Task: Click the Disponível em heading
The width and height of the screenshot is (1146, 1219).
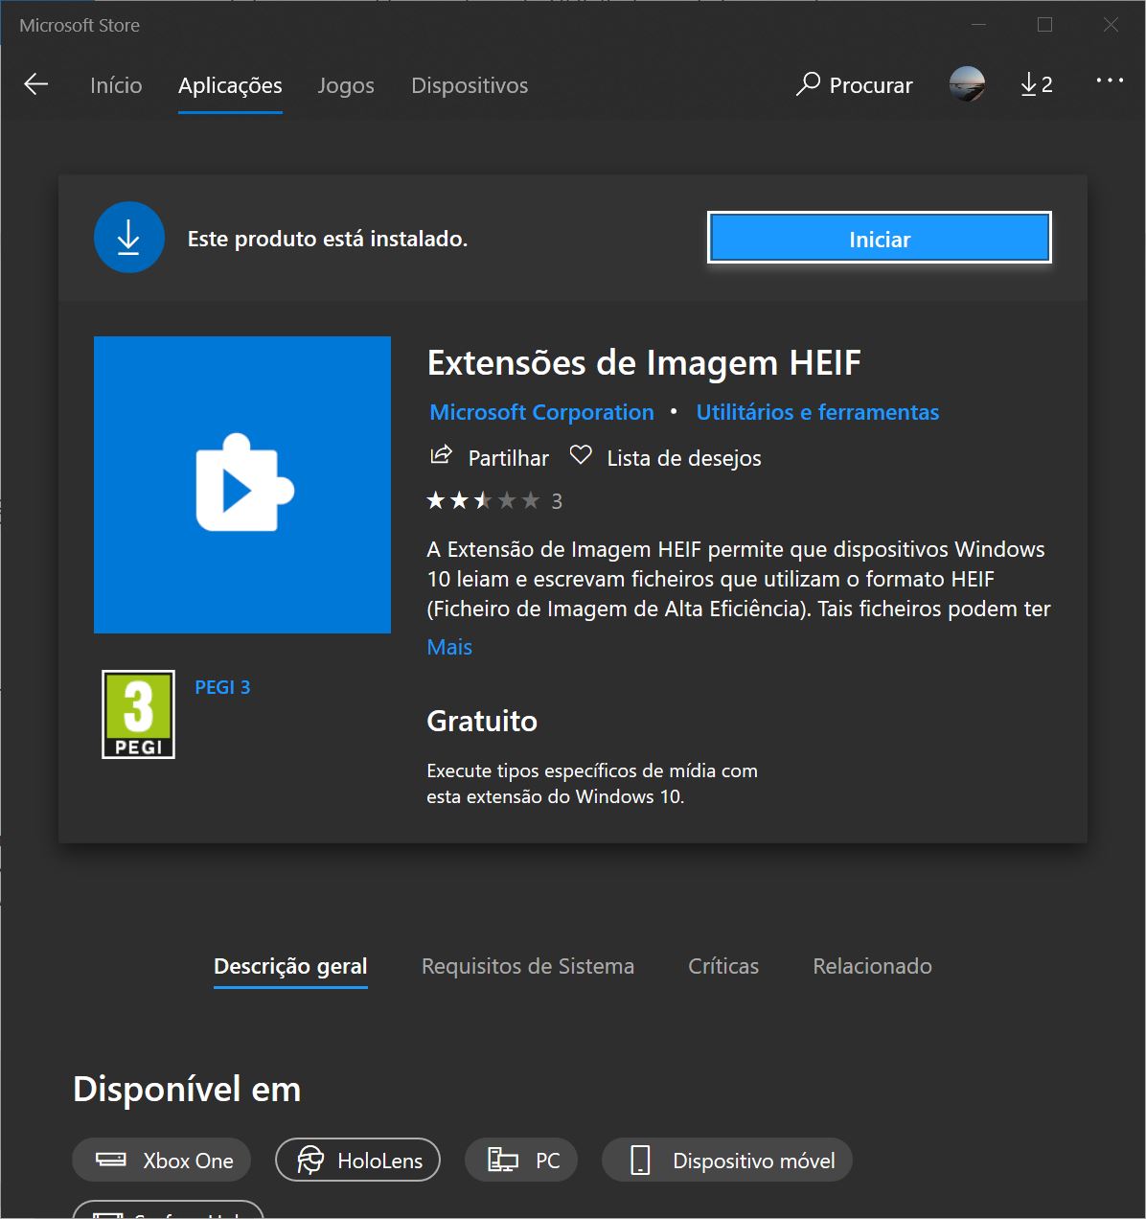Action: pyautogui.click(x=187, y=1089)
